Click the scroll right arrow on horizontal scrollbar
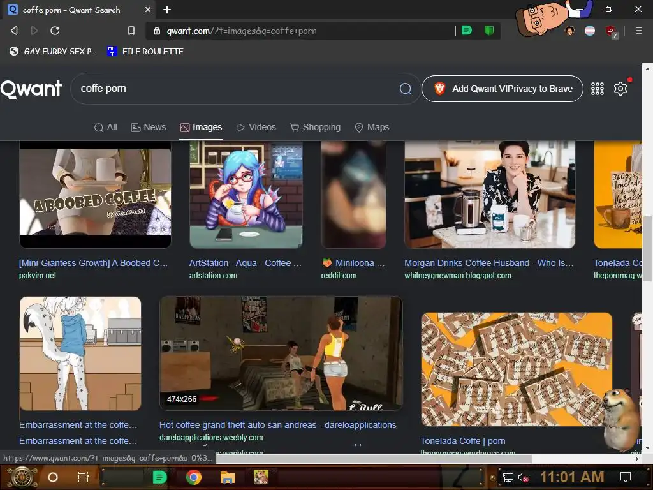 637,459
